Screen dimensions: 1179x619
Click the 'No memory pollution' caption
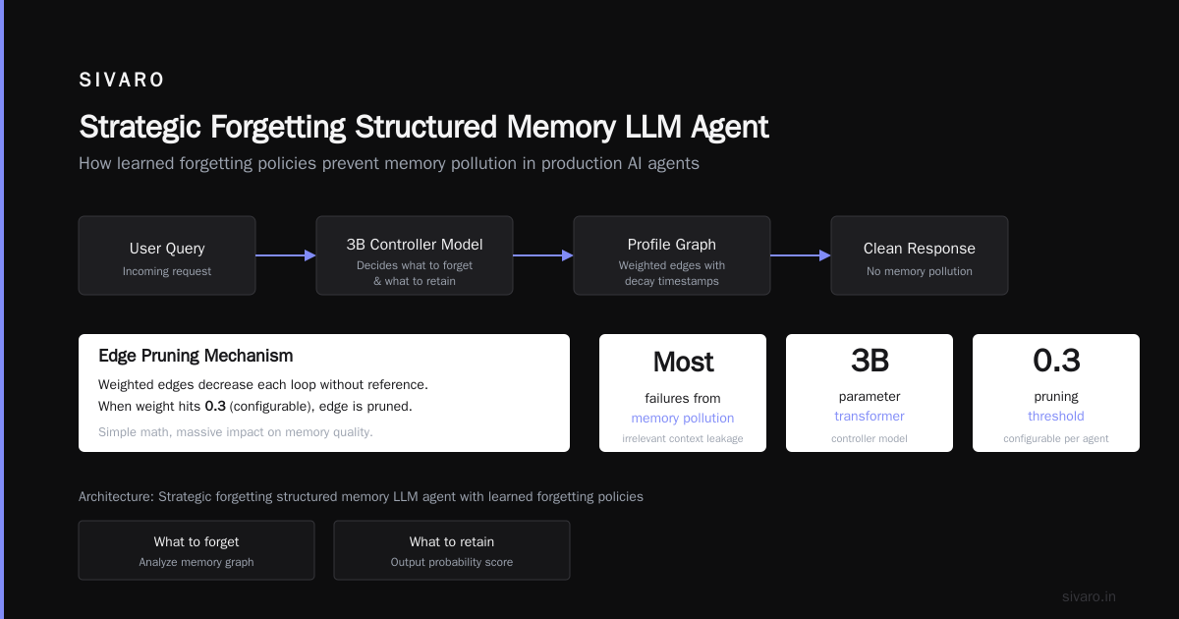pyautogui.click(x=920, y=271)
